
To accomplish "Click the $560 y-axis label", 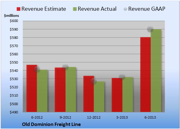I will 14,54.
